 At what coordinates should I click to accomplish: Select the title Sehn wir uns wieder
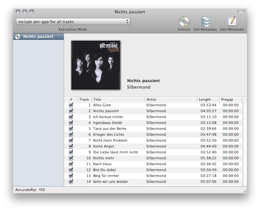110,181
